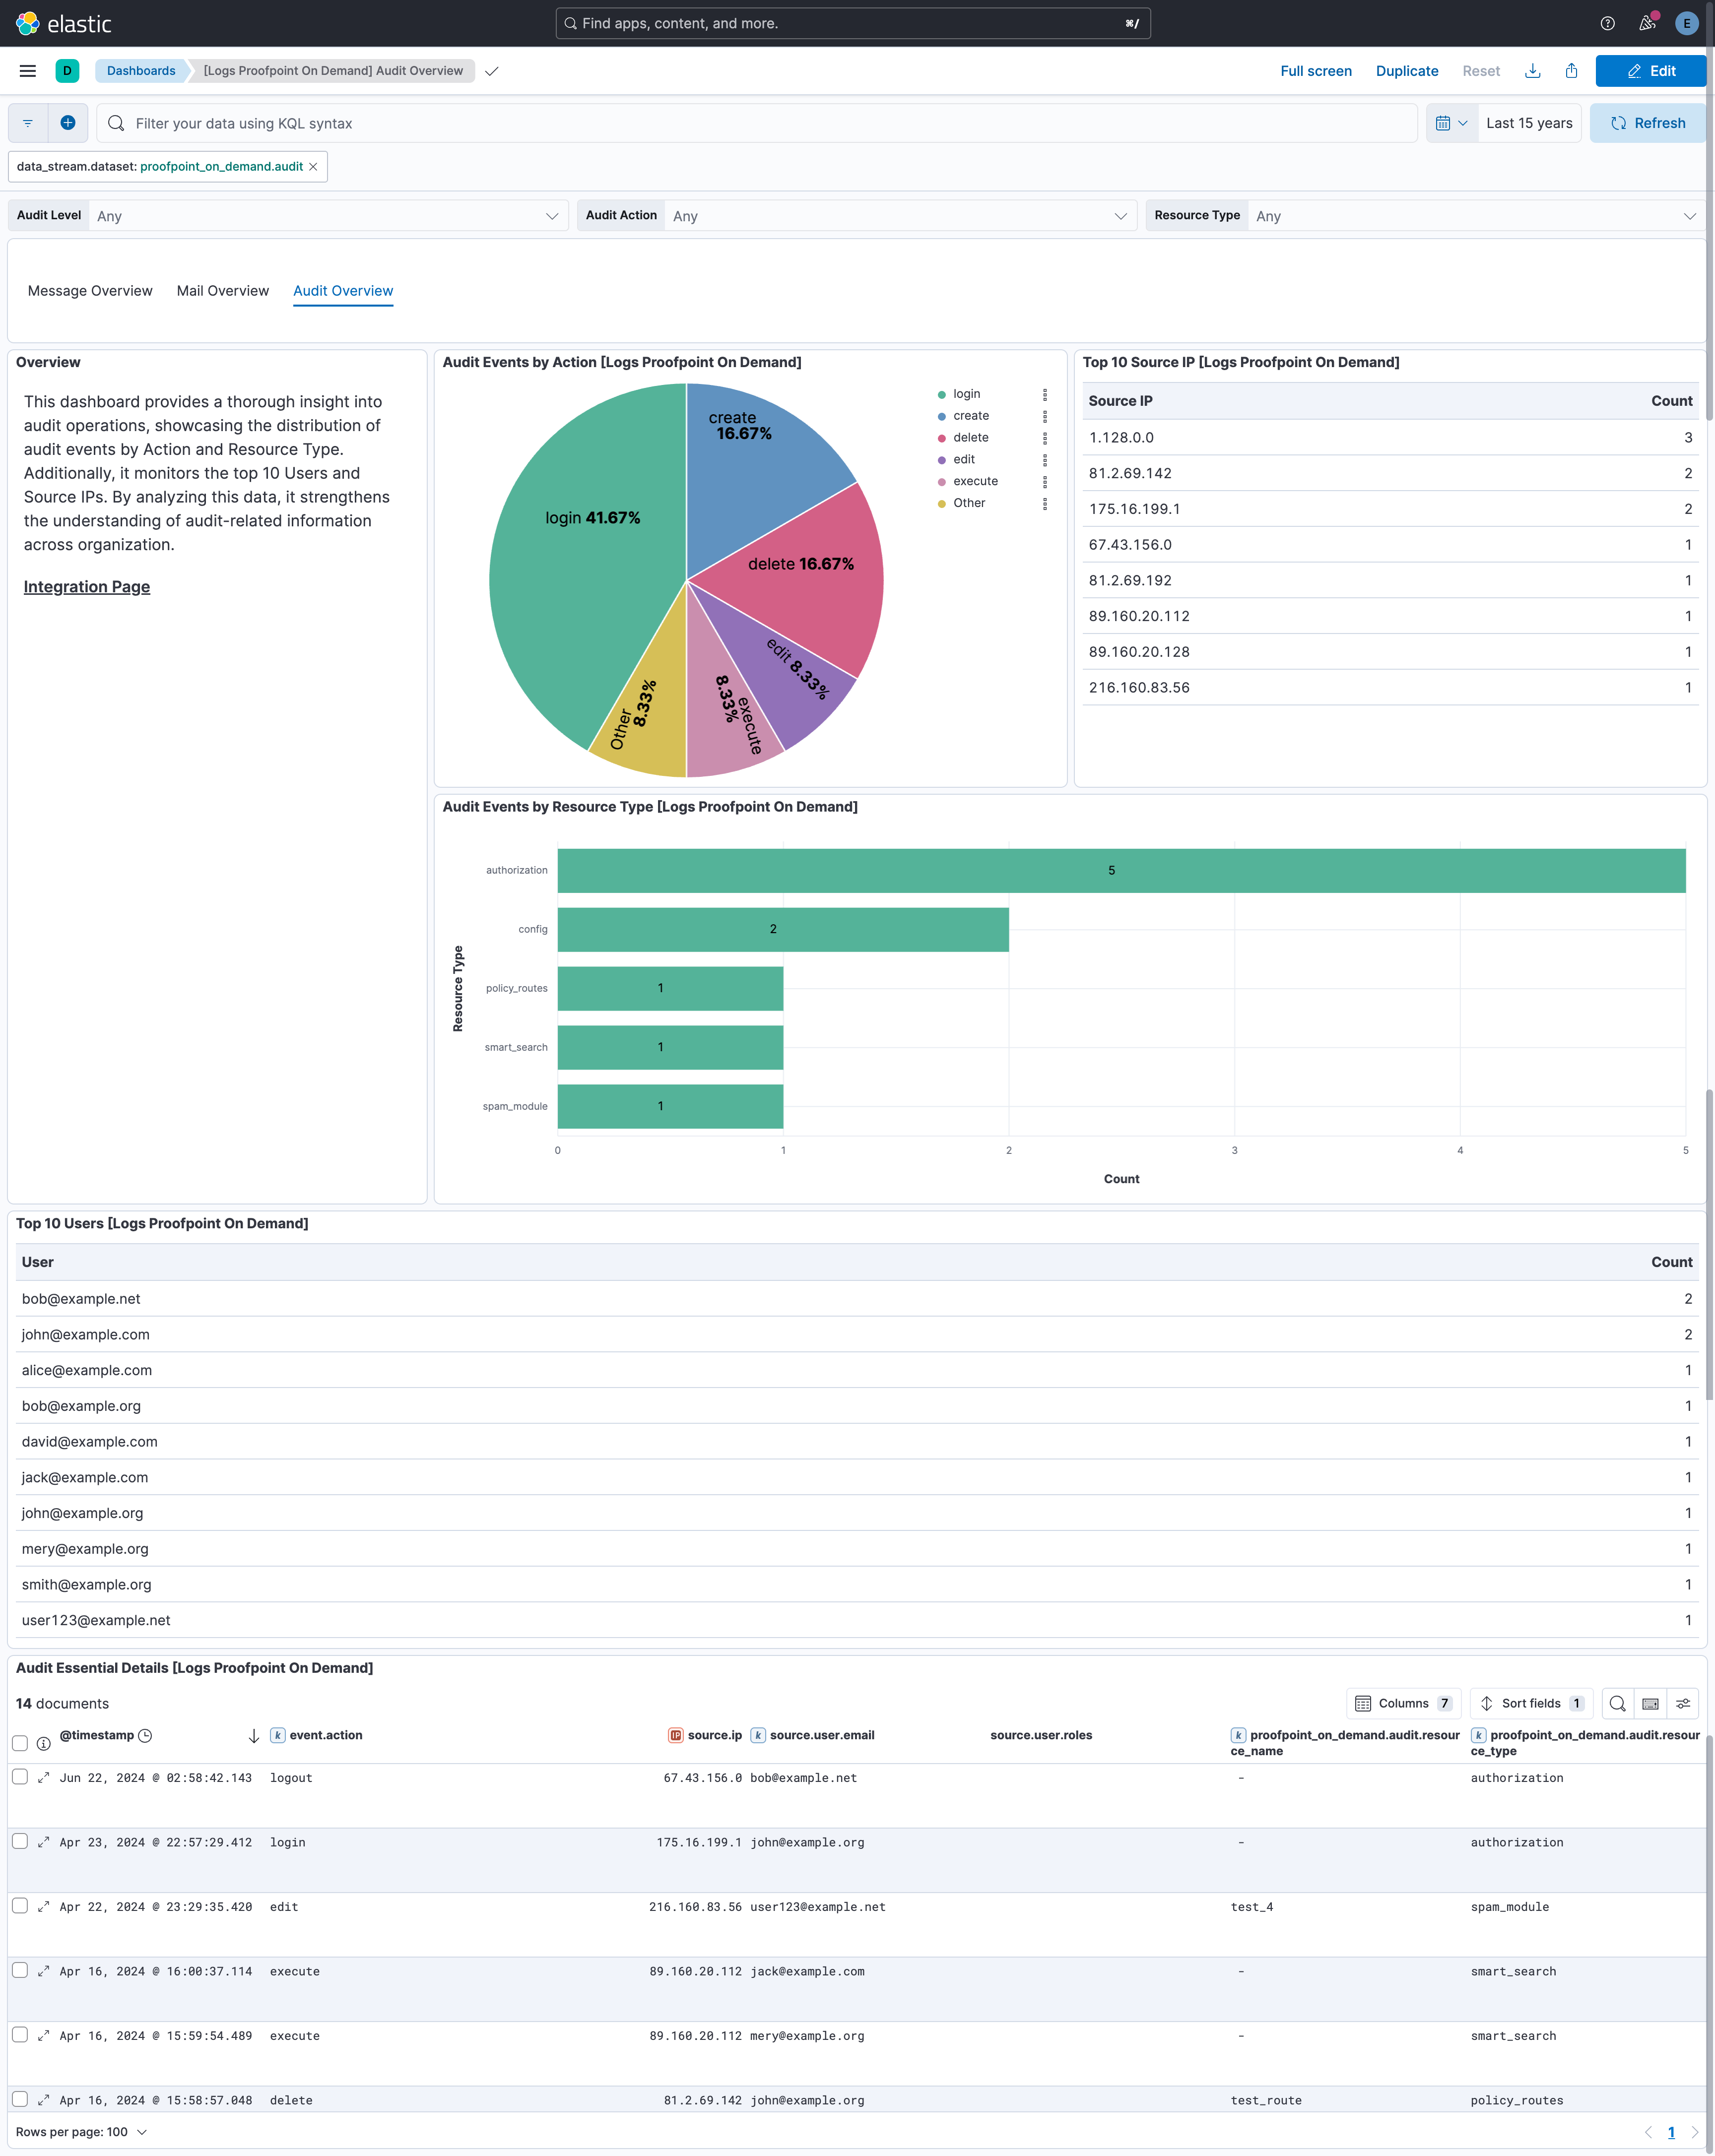The height and width of the screenshot is (2156, 1715).
Task: Open display options via the sliders control
Action: (1683, 1703)
